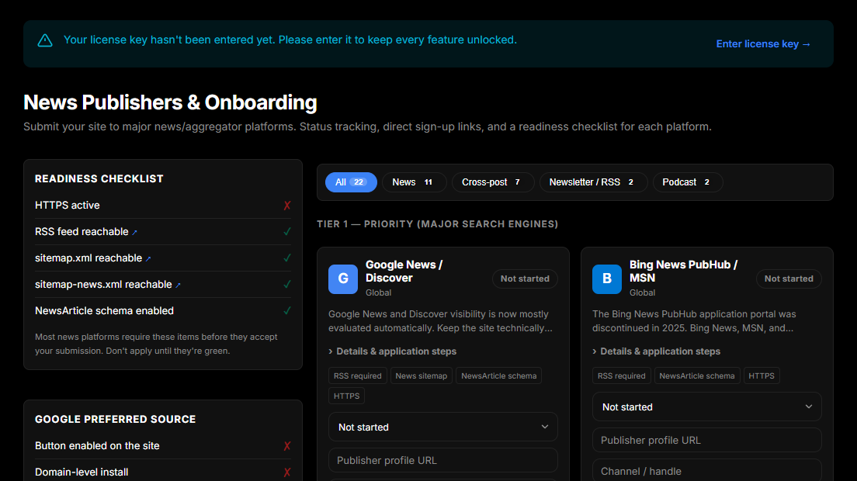The height and width of the screenshot is (481, 857).
Task: Click the Google Preferred Source heading
Action: pyautogui.click(x=116, y=419)
